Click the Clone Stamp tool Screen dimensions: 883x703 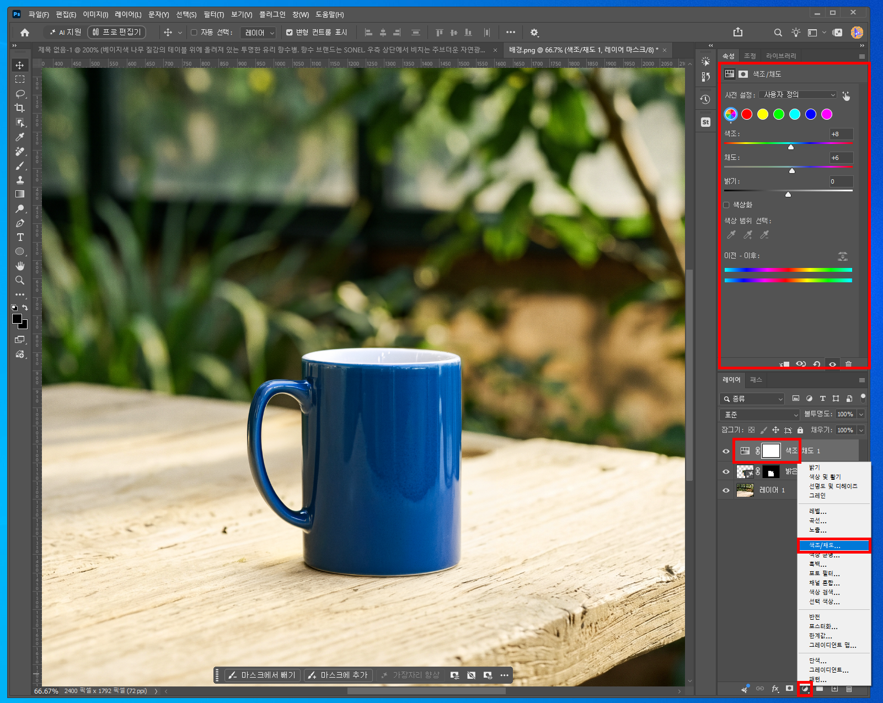(20, 180)
